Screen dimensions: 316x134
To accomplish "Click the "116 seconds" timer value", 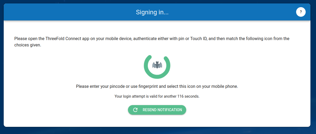I will click(188, 97).
